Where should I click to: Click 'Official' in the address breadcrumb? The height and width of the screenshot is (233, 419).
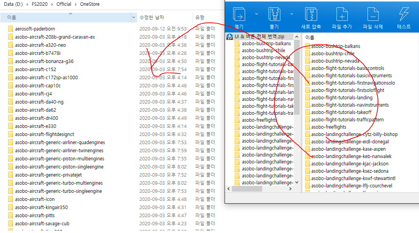tap(64, 4)
